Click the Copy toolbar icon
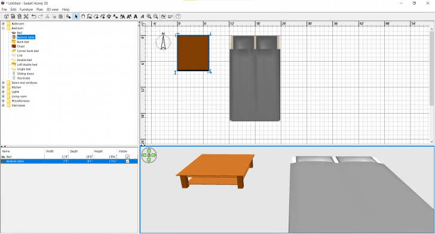Screen dimensions: 435x234 click(54, 17)
